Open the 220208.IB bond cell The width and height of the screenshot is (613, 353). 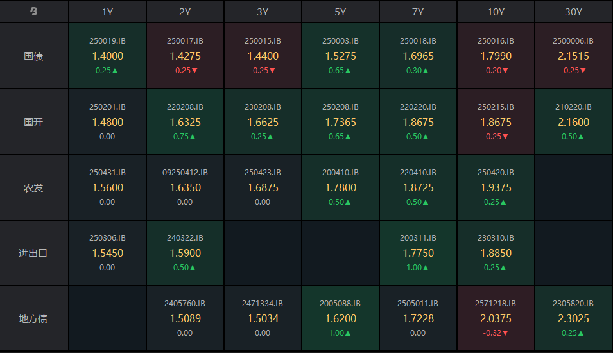185,122
